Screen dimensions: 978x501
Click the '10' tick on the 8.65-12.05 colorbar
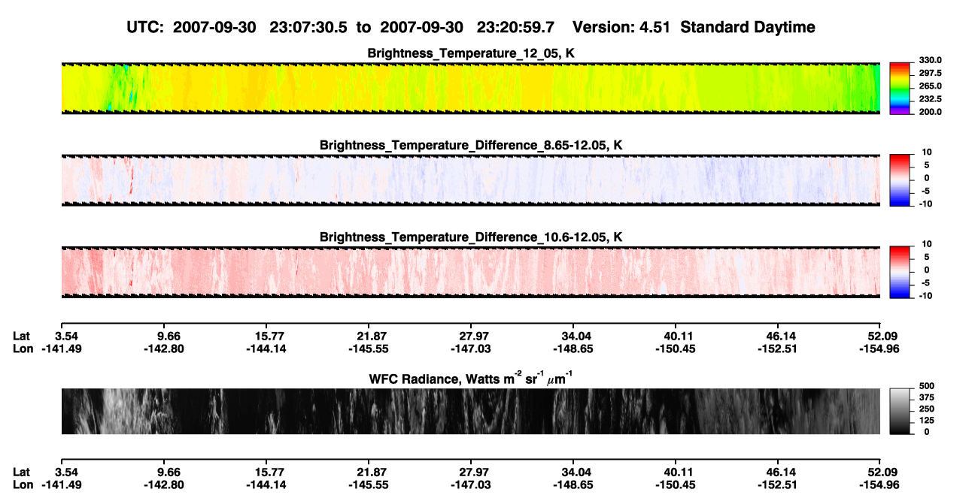coord(927,152)
